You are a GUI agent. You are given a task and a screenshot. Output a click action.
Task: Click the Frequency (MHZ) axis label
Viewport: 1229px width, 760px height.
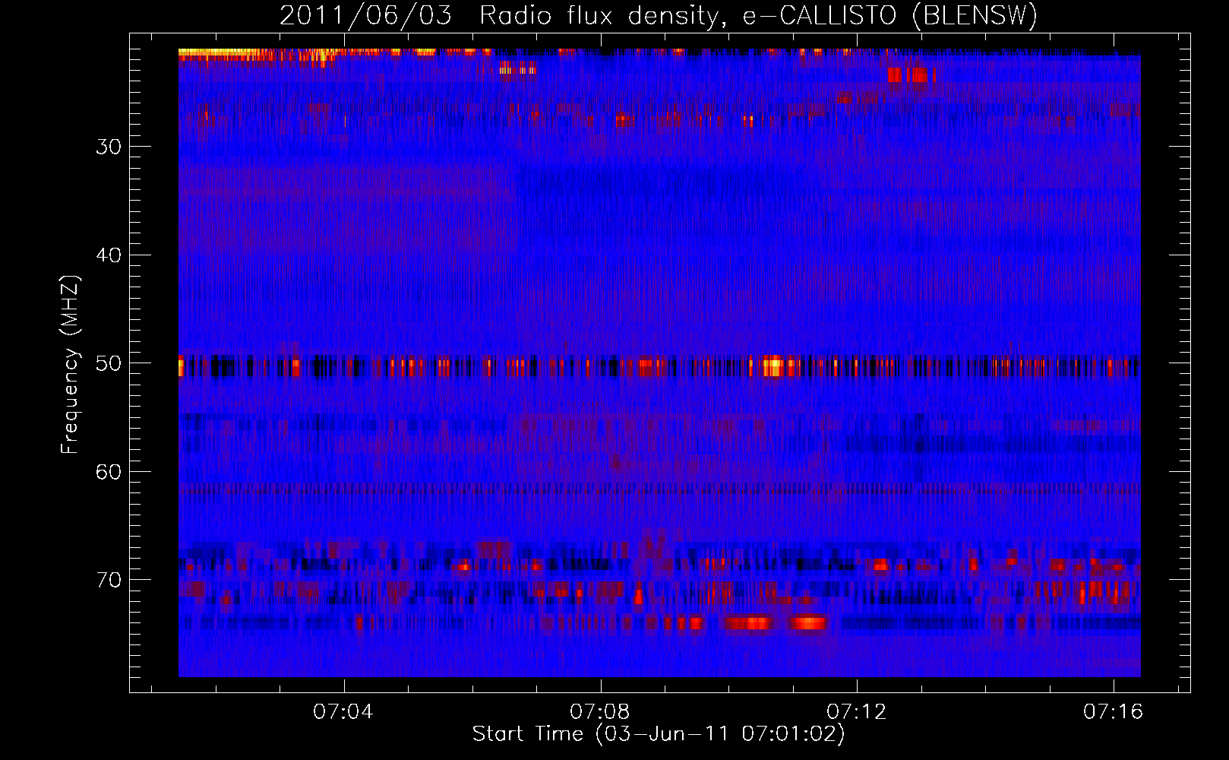[70, 364]
